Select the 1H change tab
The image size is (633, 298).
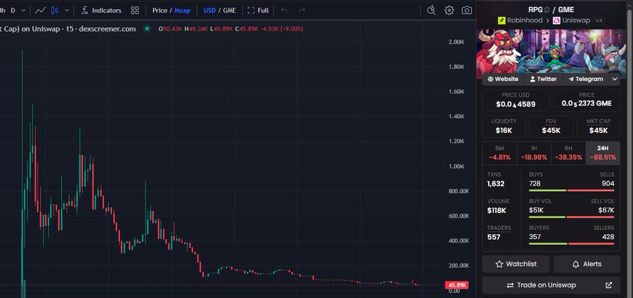[x=534, y=153]
